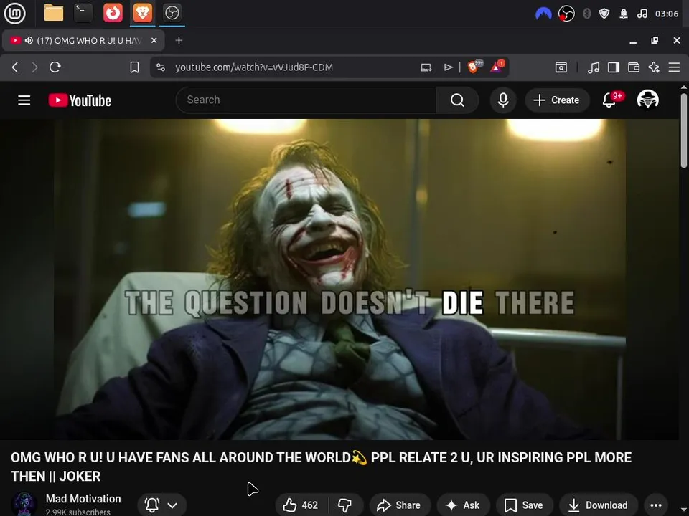Launch the terminal from panel
The image size is (689, 516).
(83, 13)
